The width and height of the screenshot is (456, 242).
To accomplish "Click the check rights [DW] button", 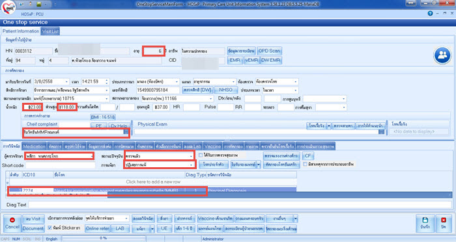I will tap(198, 90).
